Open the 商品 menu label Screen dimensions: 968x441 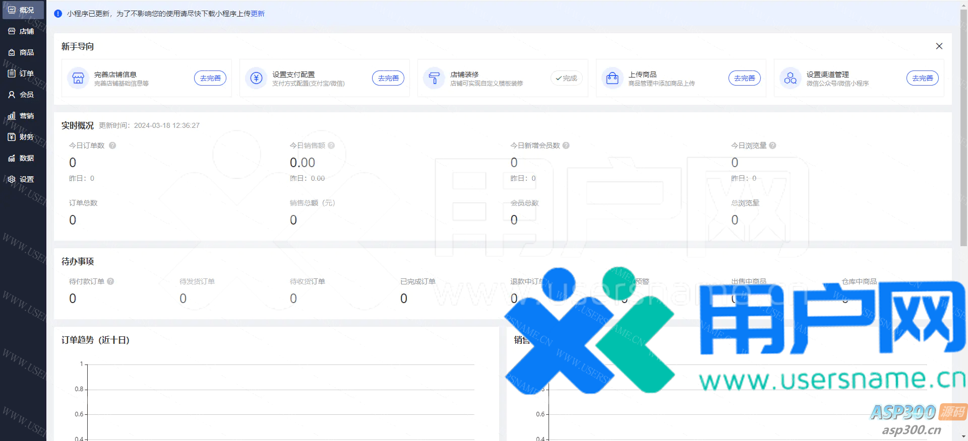[x=27, y=52]
